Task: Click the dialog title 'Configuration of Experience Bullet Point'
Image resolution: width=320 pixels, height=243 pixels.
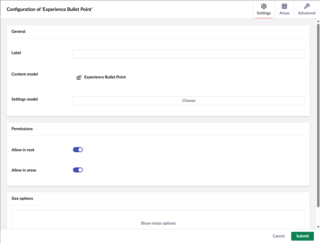Action: point(50,9)
